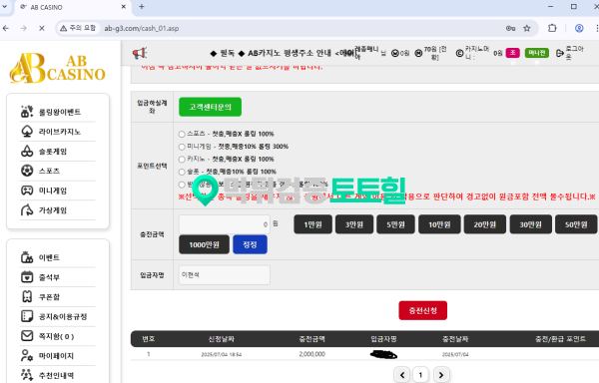Click the green 고객센터문의 button
Viewport: 599px width, 383px height.
[210, 107]
